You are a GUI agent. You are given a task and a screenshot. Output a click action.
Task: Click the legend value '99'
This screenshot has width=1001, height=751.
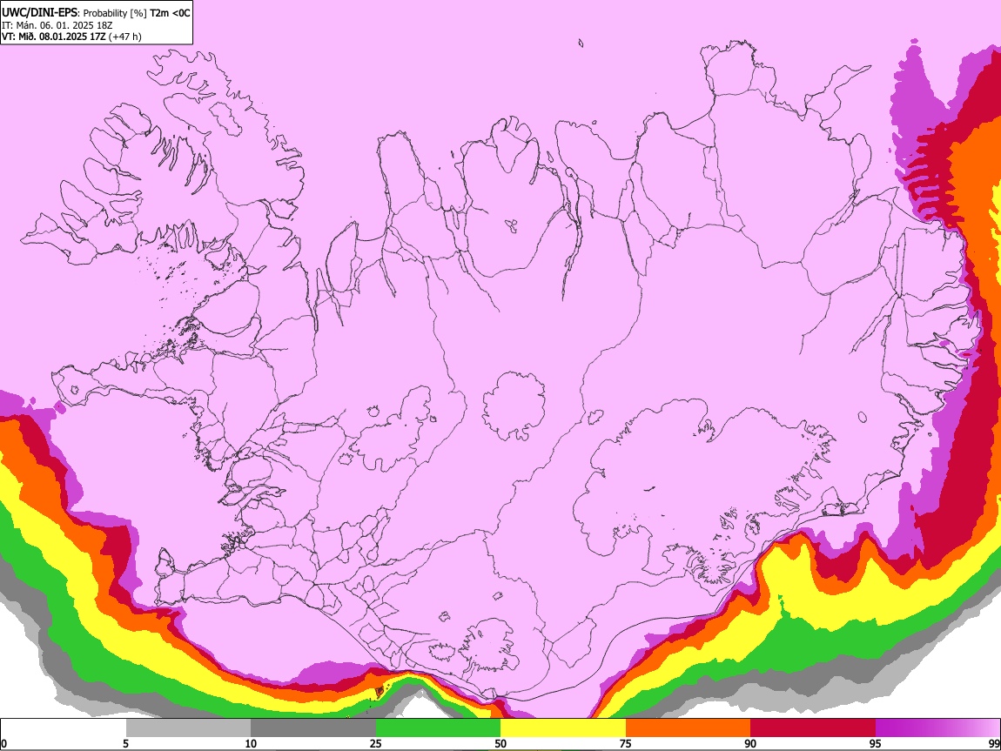click(994, 744)
